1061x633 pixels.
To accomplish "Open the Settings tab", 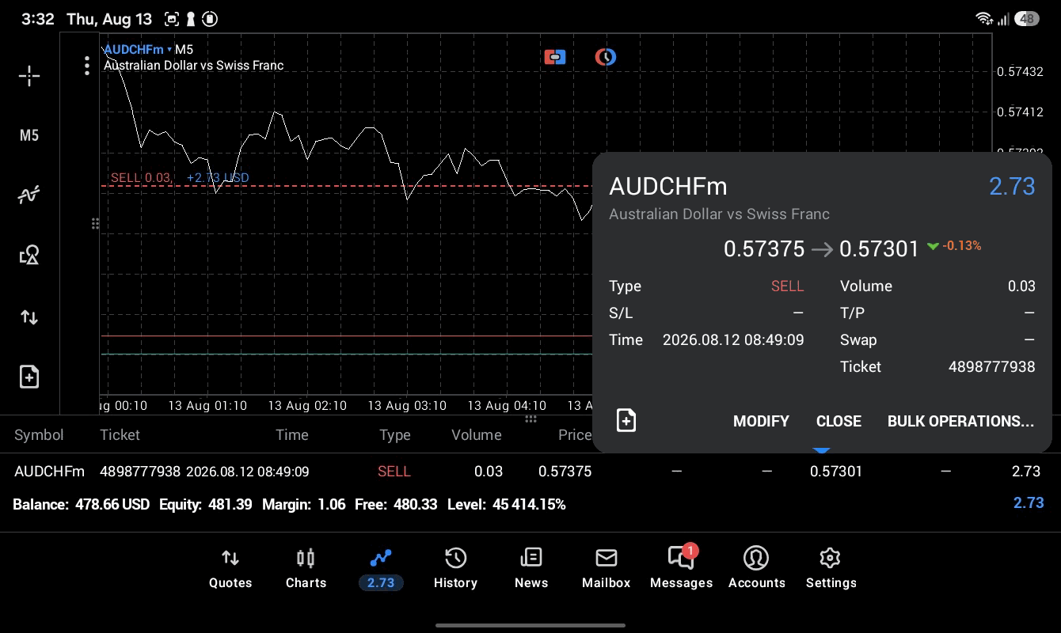I will pos(831,569).
